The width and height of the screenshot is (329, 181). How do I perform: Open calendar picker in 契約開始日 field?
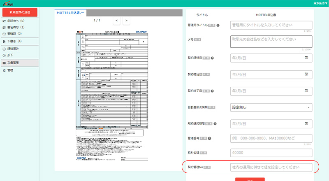(306, 74)
